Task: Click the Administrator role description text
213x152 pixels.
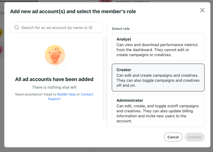Action: (158, 114)
